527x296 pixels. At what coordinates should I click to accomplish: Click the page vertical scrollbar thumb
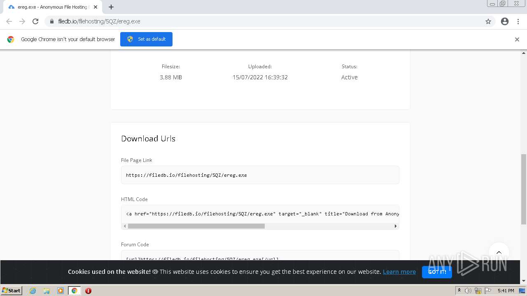click(524, 189)
